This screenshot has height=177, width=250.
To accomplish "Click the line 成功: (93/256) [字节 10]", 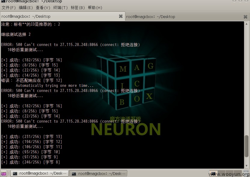I will tap(31, 152).
